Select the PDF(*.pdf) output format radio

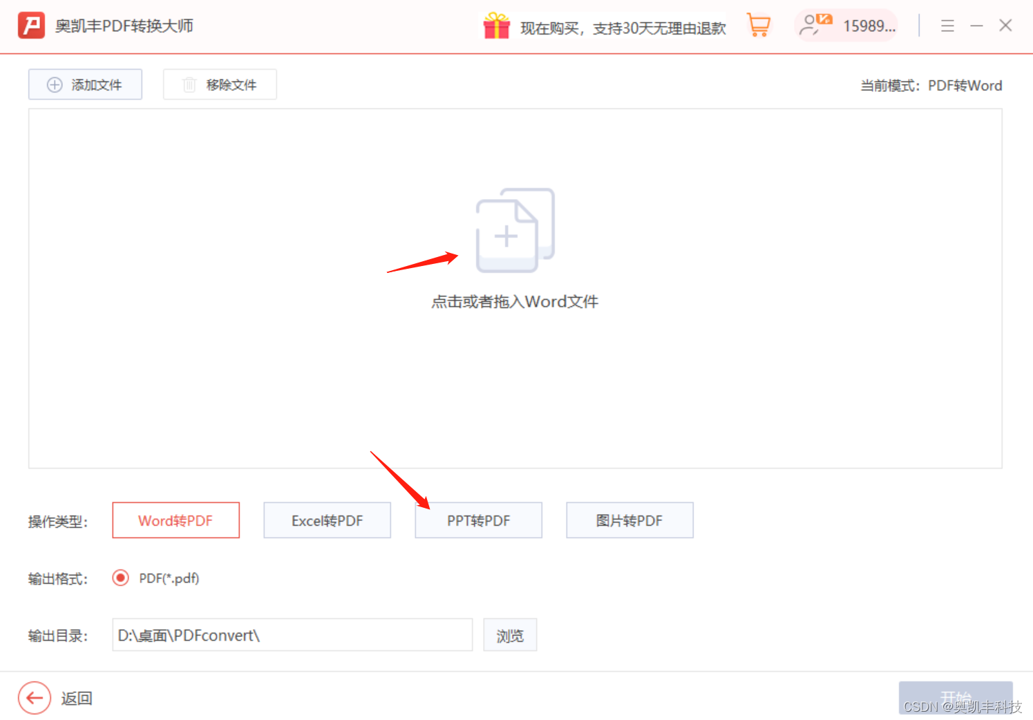click(120, 578)
